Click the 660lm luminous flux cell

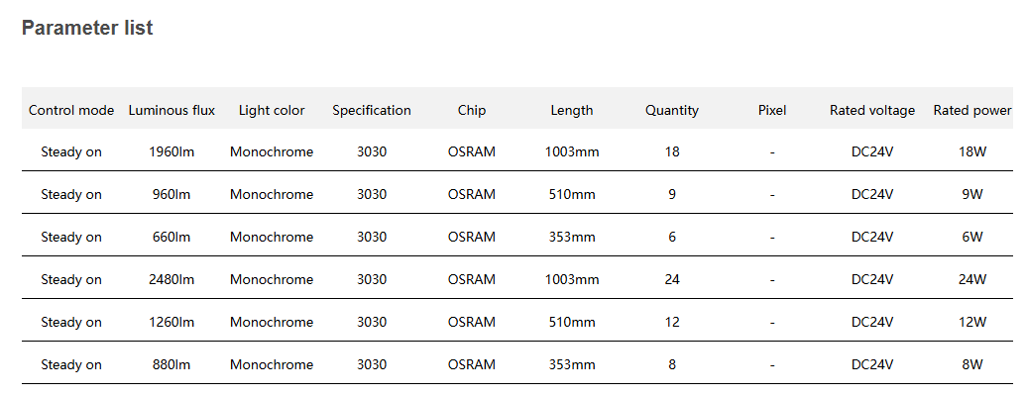(171, 237)
